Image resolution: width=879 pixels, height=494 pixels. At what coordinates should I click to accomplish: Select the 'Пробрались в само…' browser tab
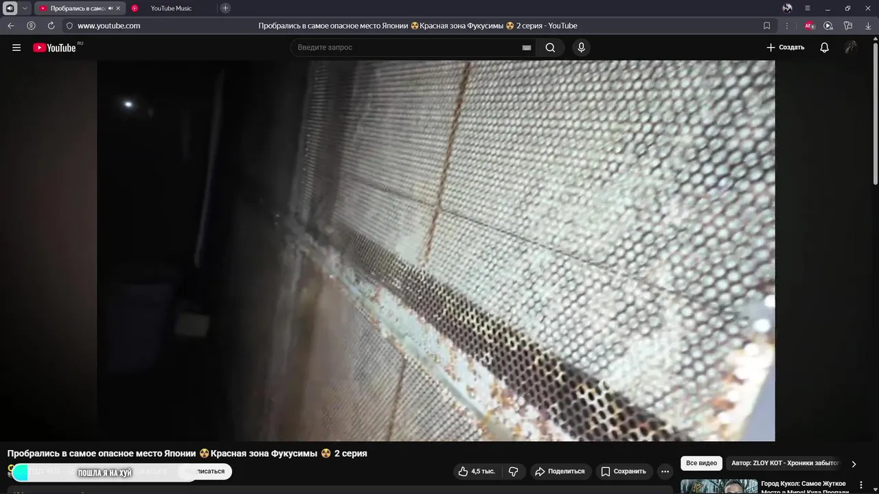77,8
